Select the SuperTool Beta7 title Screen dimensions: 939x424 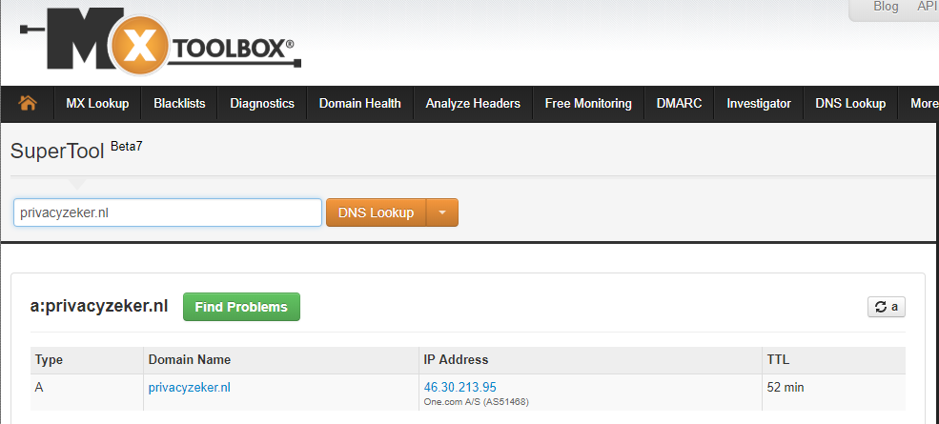tap(76, 151)
